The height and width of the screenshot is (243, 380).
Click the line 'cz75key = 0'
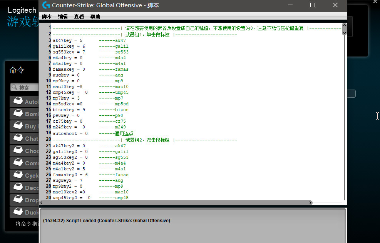click(67, 121)
